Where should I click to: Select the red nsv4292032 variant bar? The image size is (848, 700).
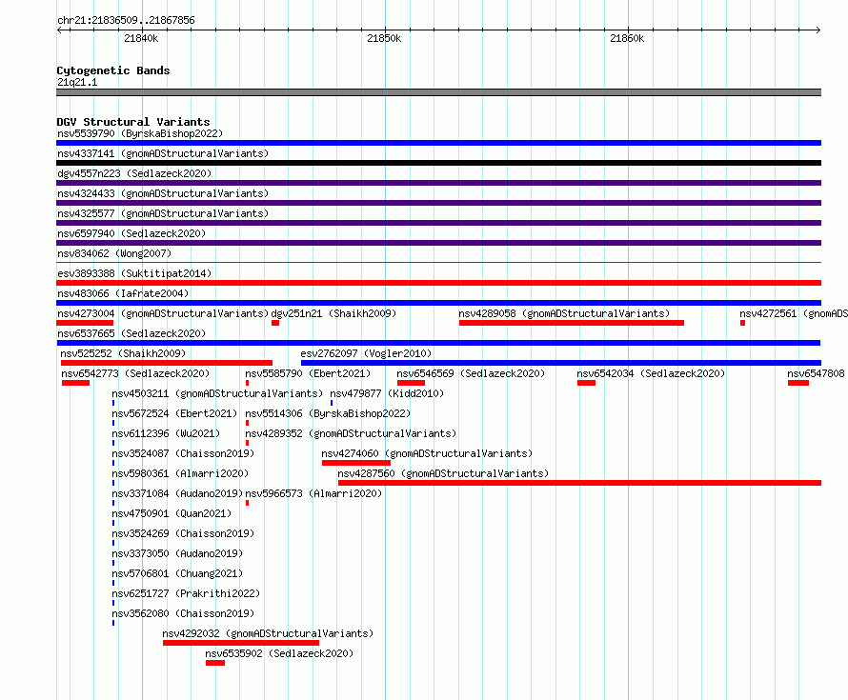click(241, 643)
